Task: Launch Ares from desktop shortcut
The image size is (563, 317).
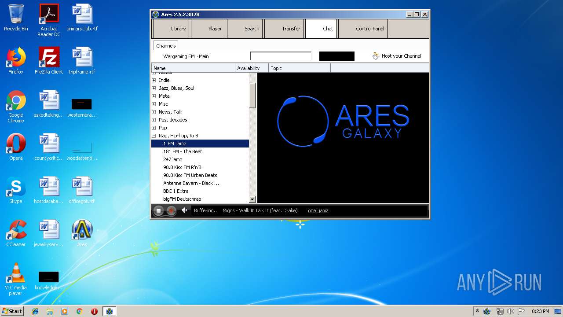Action: click(x=82, y=233)
